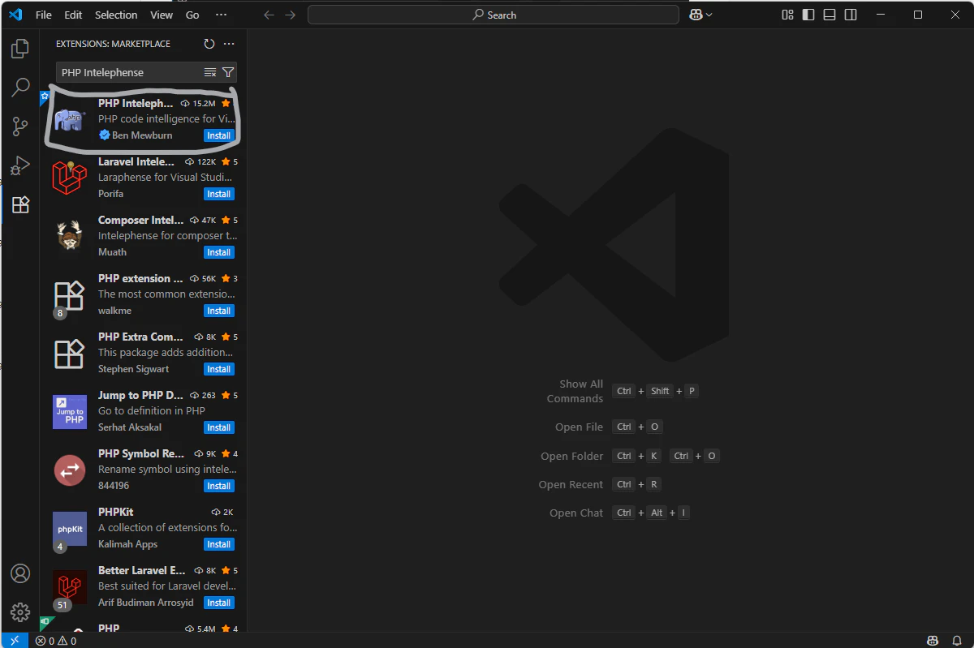Click the PHPKit extension icon
Screen dimensions: 974x648
[x=70, y=528]
